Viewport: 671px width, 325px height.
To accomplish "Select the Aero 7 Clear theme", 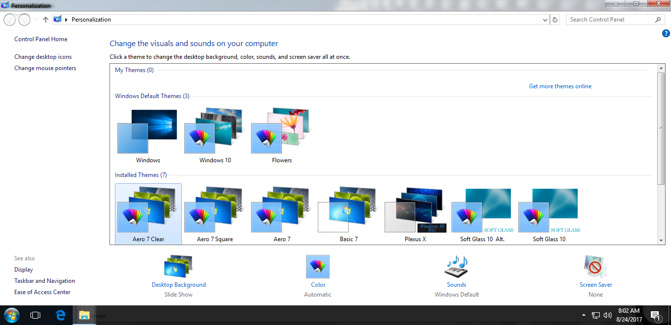I will (148, 214).
